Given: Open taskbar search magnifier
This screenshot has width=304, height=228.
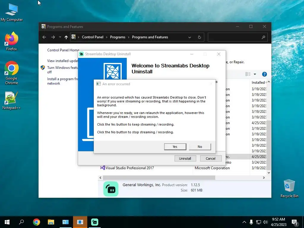Looking at the screenshot, I should click(x=21, y=222).
